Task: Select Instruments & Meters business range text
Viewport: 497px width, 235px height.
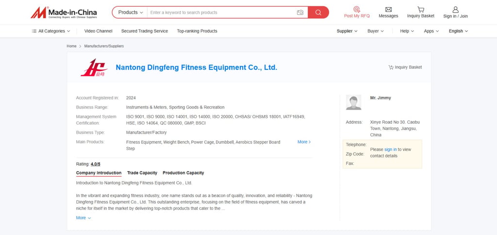Action: 175,107
